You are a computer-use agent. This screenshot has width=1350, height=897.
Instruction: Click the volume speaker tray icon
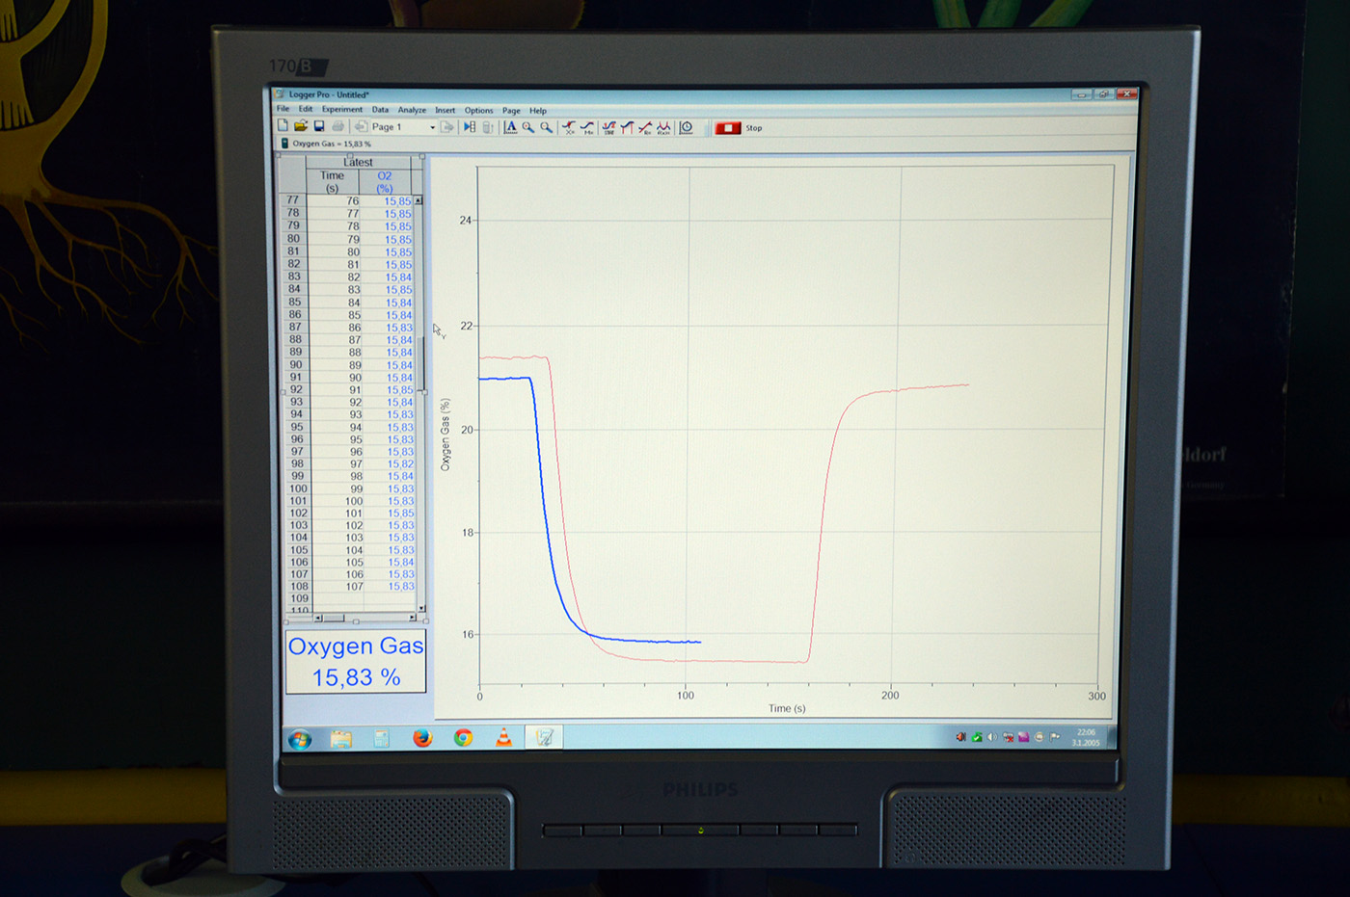click(992, 737)
